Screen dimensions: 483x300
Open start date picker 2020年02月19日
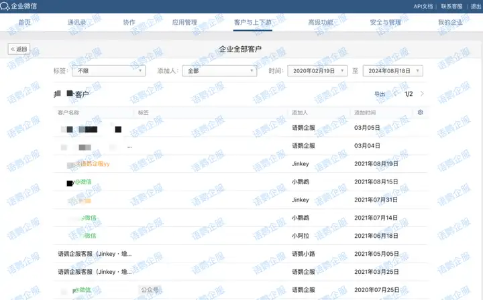click(317, 70)
